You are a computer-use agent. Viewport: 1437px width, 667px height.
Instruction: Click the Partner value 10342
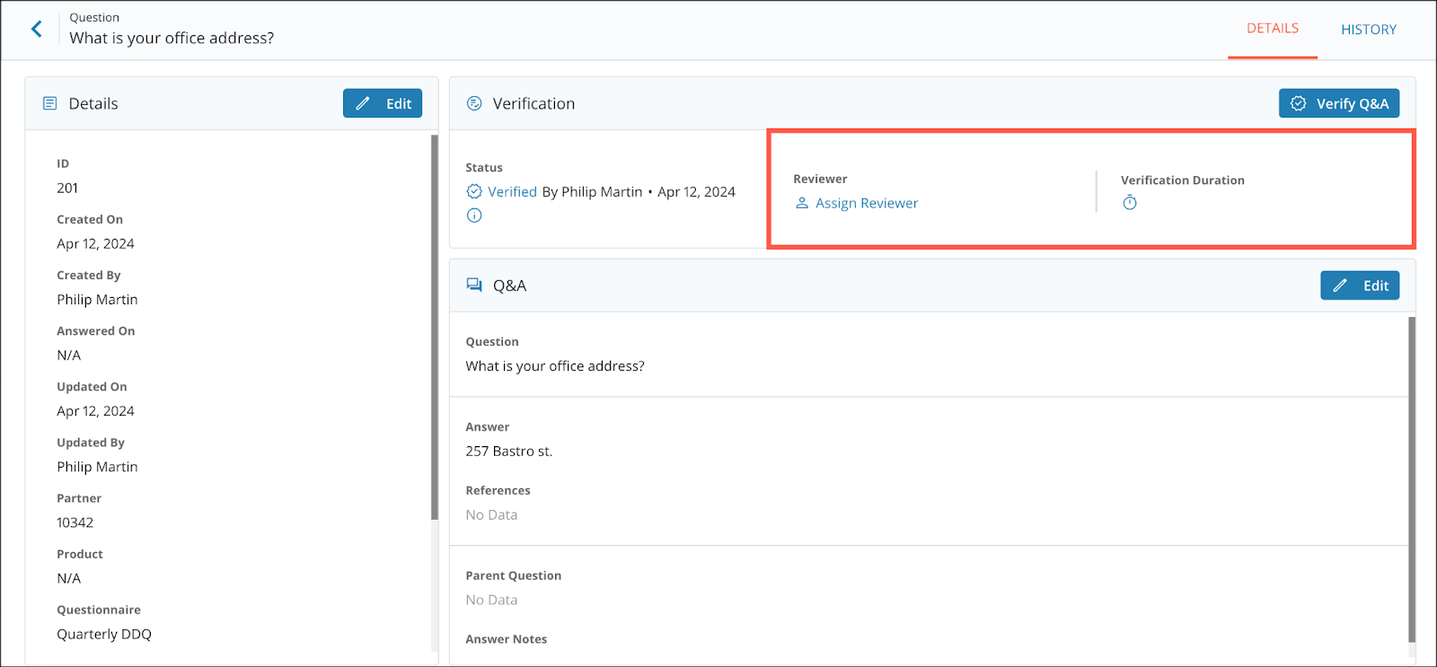pos(75,522)
